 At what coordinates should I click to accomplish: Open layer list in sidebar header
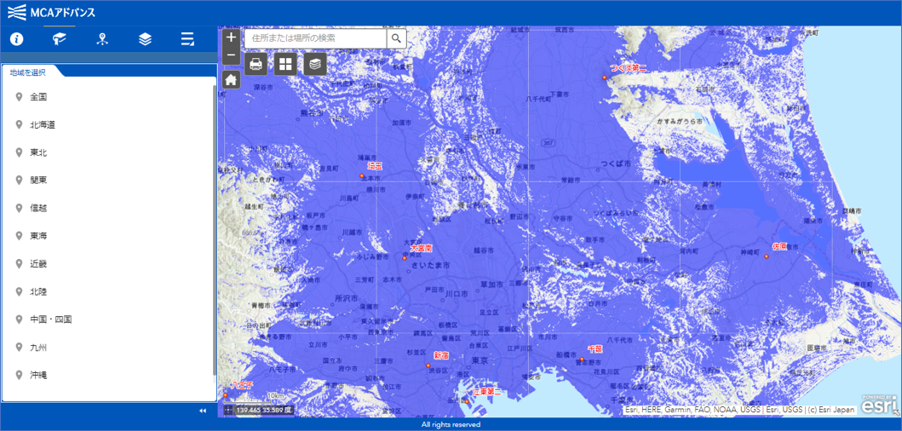[145, 39]
